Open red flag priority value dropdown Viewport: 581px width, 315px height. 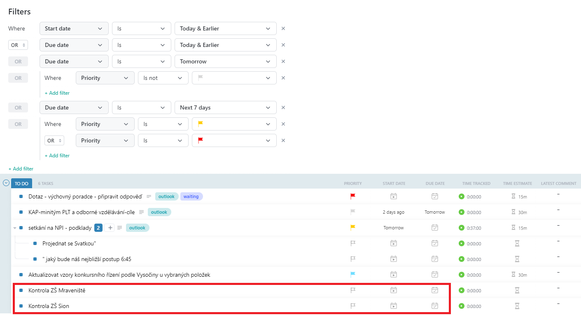234,140
